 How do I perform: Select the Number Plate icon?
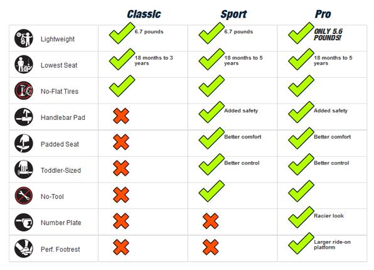[x=24, y=222]
